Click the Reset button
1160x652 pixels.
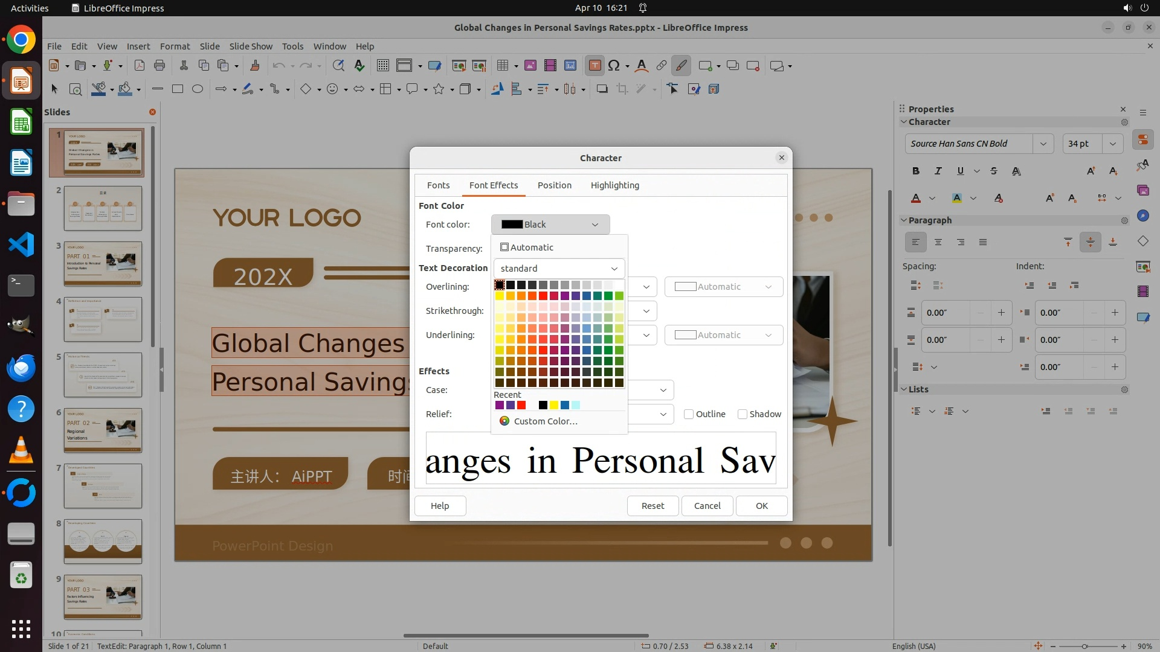(x=652, y=506)
